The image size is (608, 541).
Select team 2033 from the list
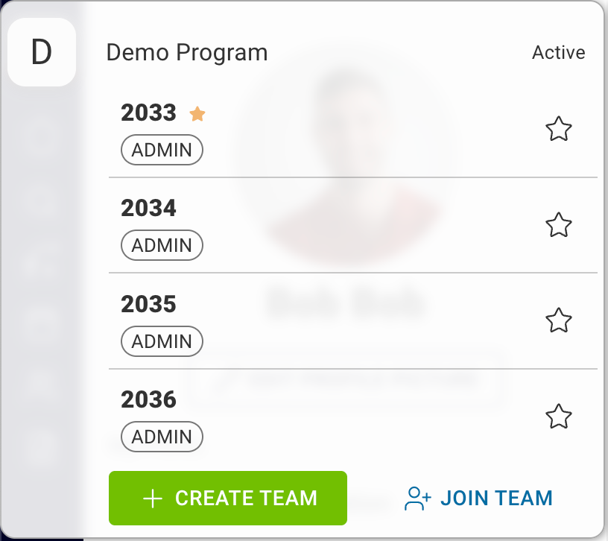[x=149, y=113]
